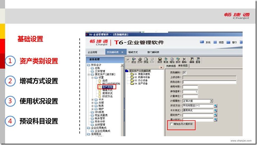Screen dimensions: 257x145
Task: Select 资产类别 in navigation tree
Action: 107,87
